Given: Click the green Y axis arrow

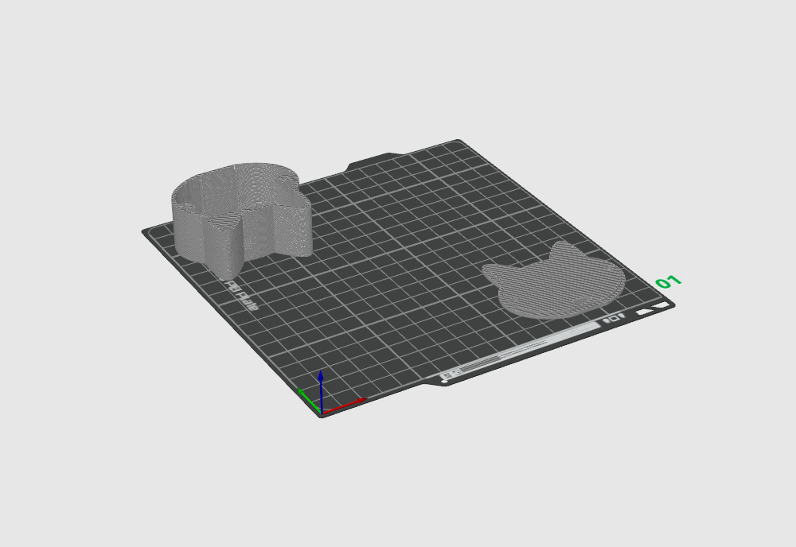Looking at the screenshot, I should (x=308, y=399).
